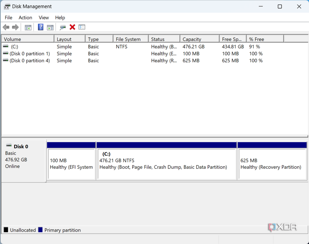Screen dimensions: 309x244
Task: Sort by the Capacity column header
Action: [x=200, y=39]
